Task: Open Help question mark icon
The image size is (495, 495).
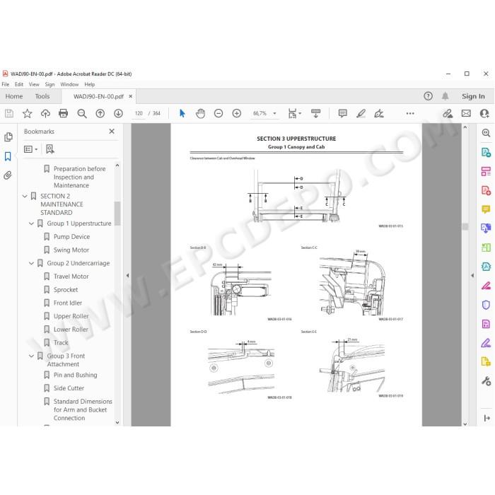Action: (x=428, y=96)
